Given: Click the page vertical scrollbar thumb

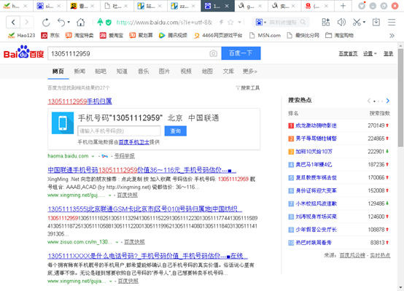Looking at the screenshot, I should (400, 98).
